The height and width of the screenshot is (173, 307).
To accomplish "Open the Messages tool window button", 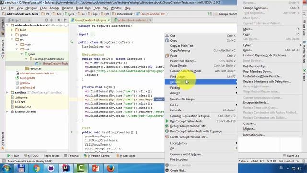I will click(126, 156).
